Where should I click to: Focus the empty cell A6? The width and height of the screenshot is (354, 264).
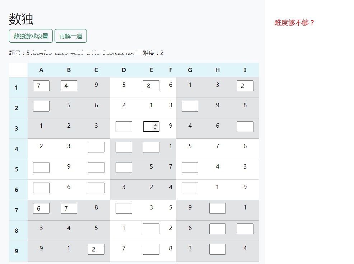pyautogui.click(x=41, y=188)
